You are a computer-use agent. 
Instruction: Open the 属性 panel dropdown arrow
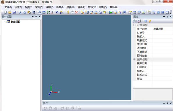(x=164, y=17)
